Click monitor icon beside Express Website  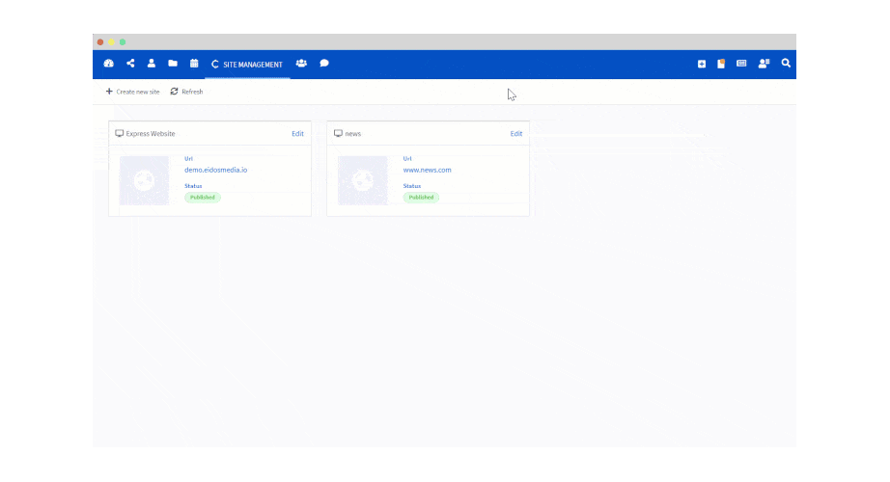119,133
